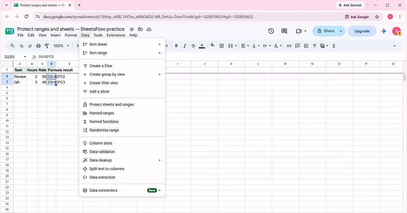Open the merge cells dropdown

tap(232, 46)
